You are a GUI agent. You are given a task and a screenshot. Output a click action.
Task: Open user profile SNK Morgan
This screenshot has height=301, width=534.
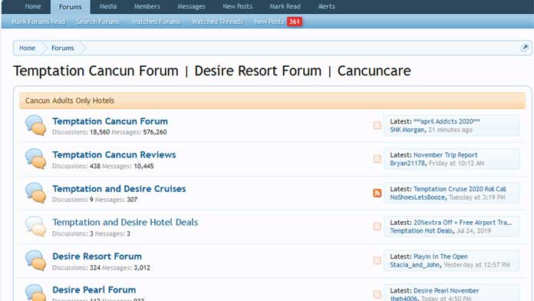pyautogui.click(x=407, y=130)
